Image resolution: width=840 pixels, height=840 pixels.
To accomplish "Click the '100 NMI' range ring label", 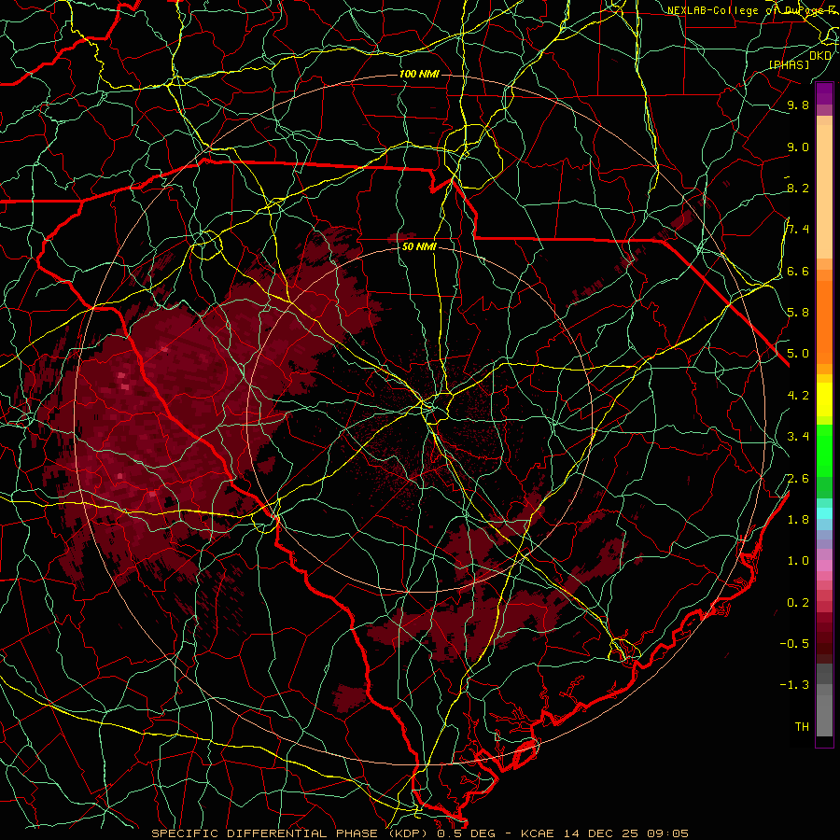I will [x=419, y=74].
